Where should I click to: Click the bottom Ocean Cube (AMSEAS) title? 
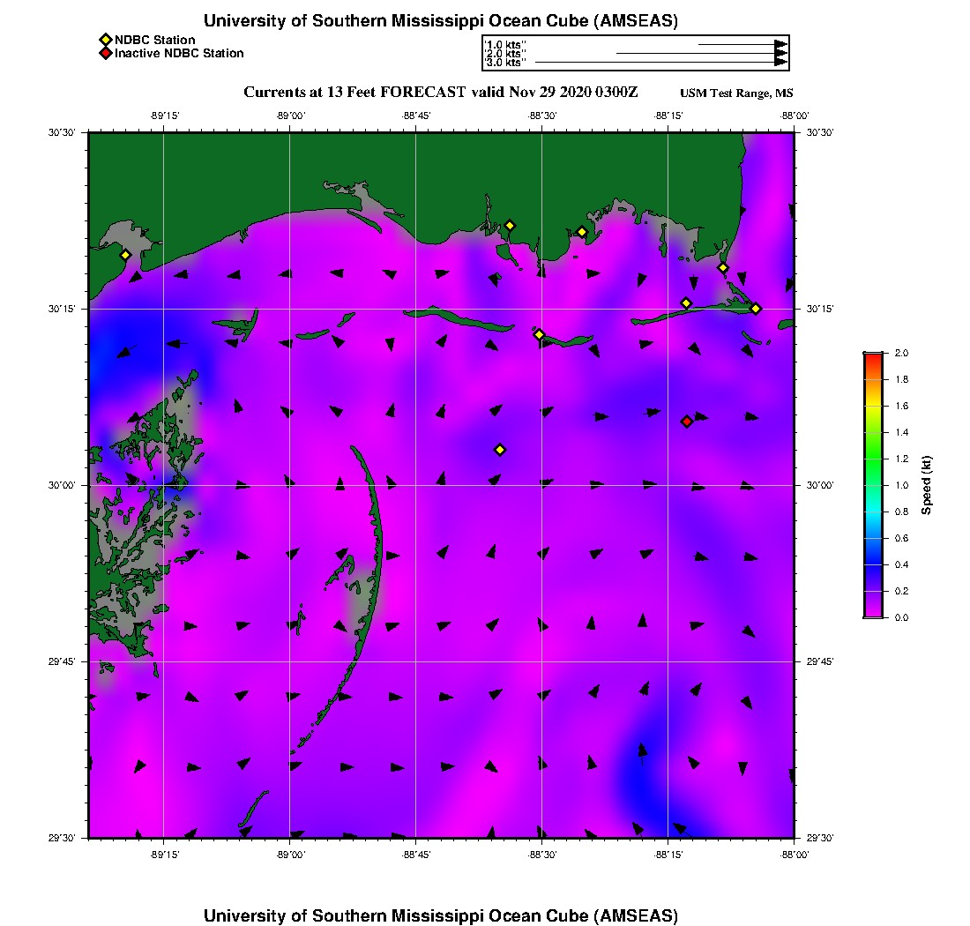tap(441, 915)
